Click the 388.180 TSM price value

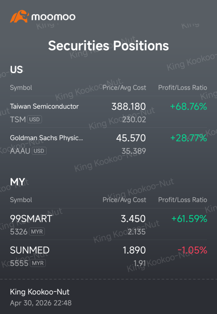point(129,106)
